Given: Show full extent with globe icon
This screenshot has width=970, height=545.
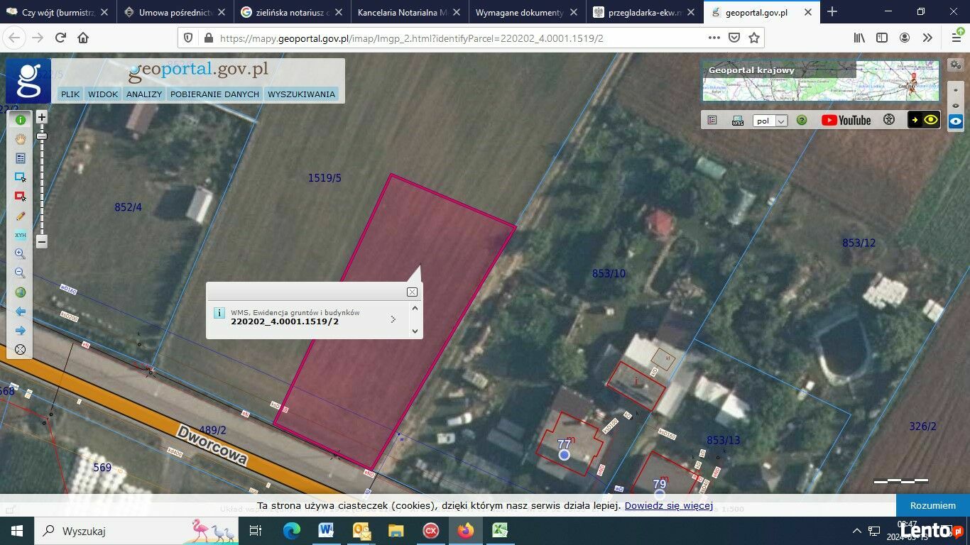Looking at the screenshot, I should (x=20, y=292).
